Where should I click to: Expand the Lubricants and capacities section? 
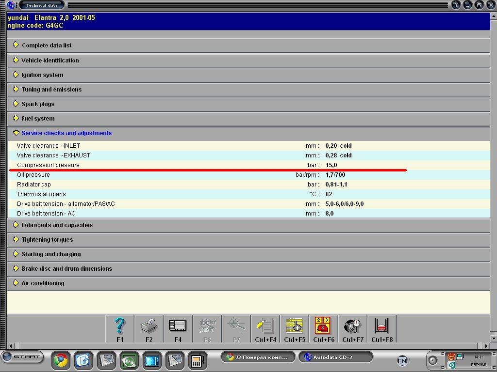249,225
